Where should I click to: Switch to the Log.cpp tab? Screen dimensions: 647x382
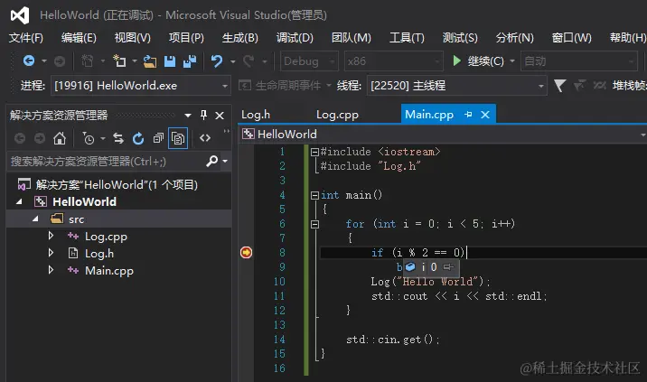[337, 115]
